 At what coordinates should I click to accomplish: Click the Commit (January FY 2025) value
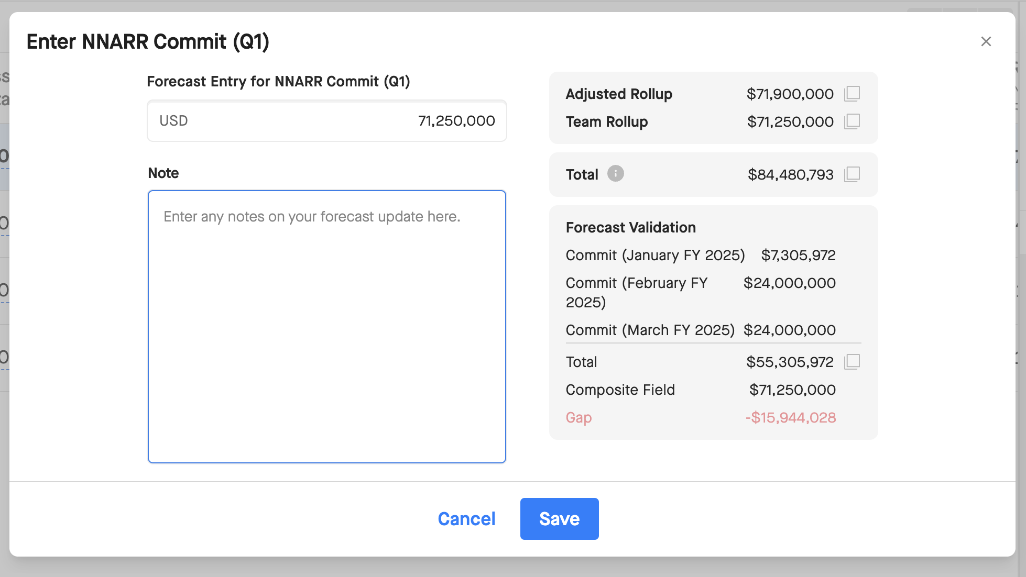coord(798,255)
